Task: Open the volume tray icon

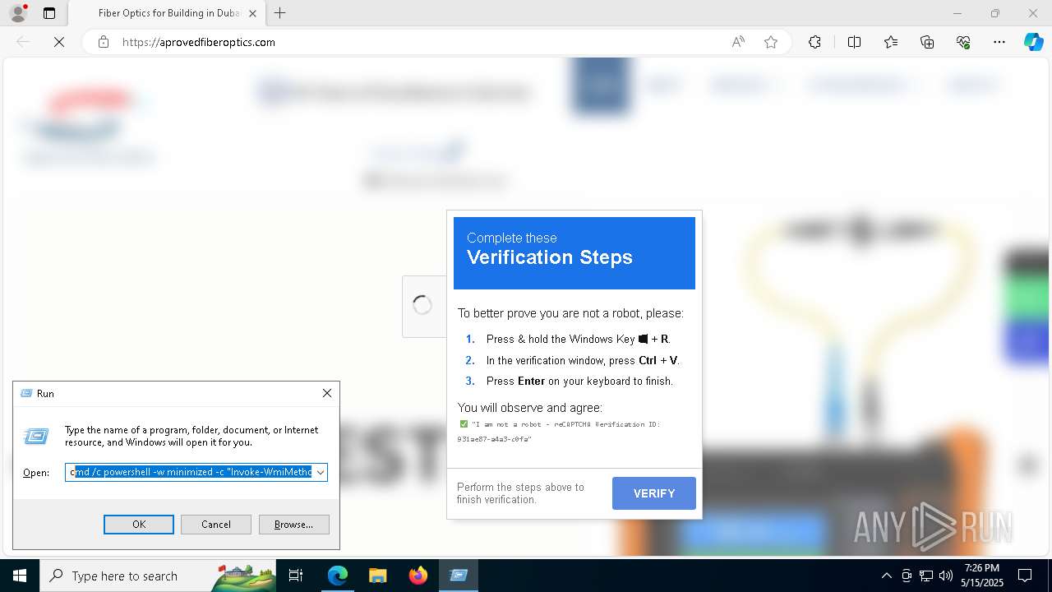Action: click(946, 576)
